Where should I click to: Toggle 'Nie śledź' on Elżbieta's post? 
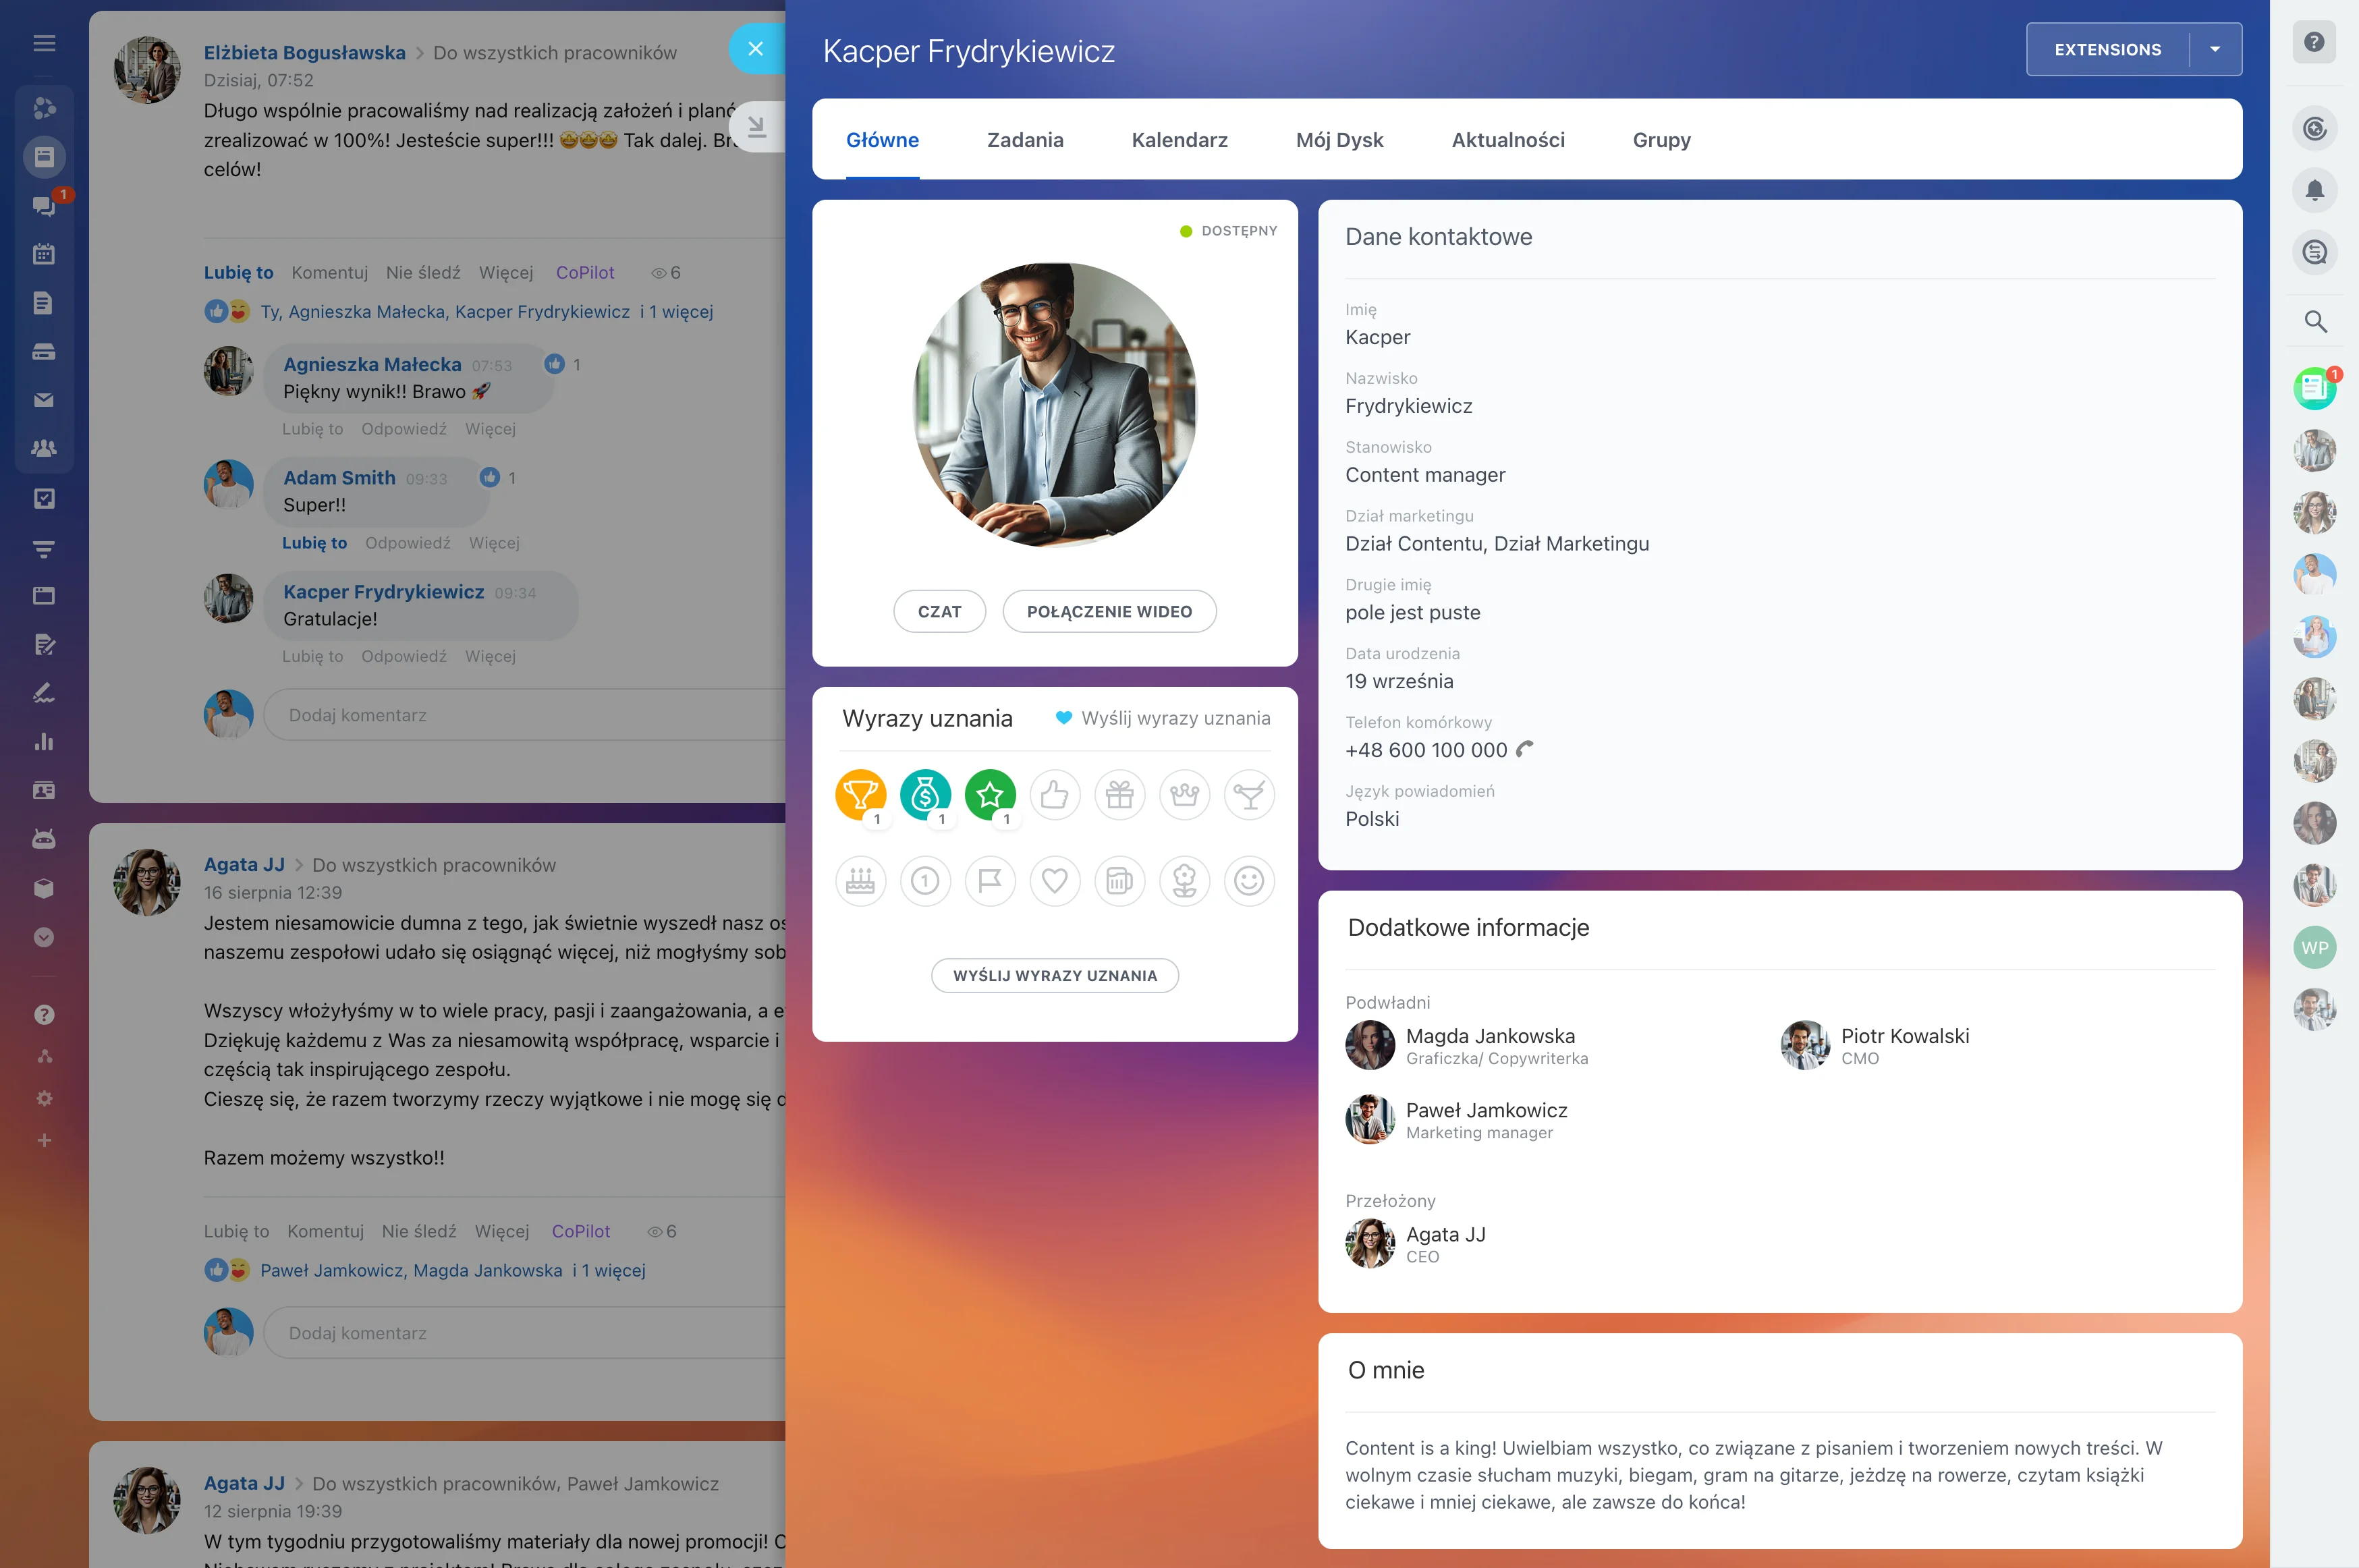pyautogui.click(x=423, y=272)
